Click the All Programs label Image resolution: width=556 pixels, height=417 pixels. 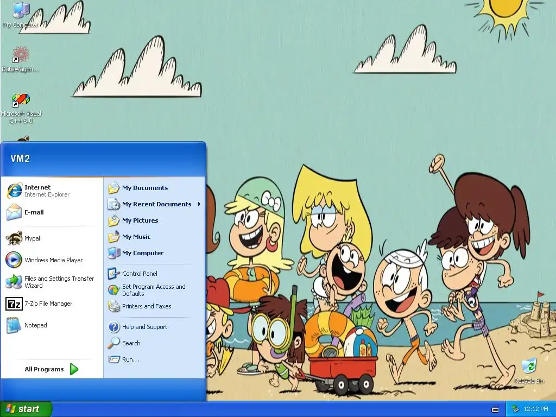(x=44, y=369)
